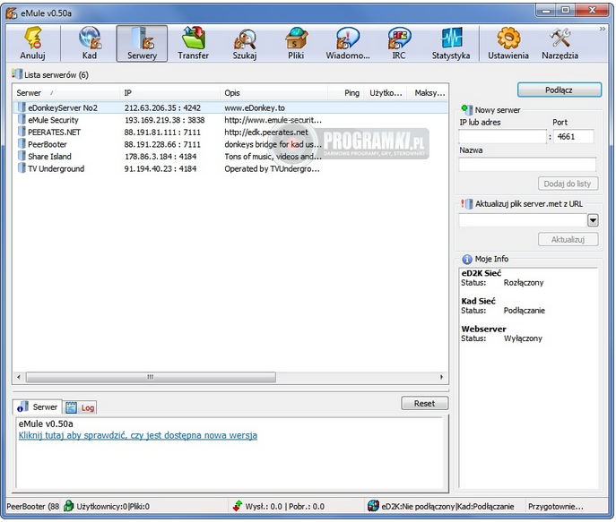Sort by the Maksy... column header
Image resolution: width=616 pixels, height=522 pixels.
tap(428, 93)
